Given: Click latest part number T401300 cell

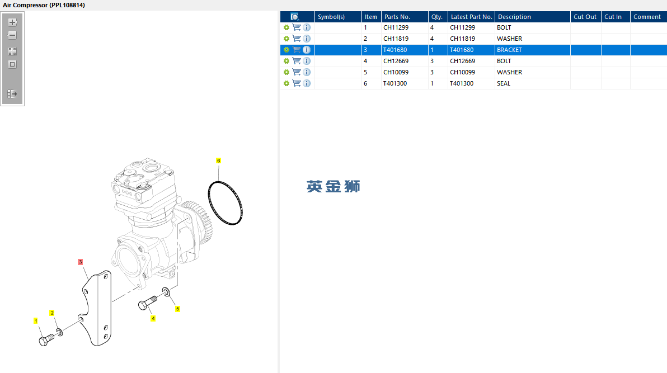Looking at the screenshot, I should tap(471, 83).
